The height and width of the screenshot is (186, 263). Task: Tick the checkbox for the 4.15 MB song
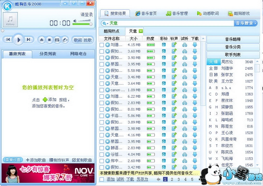pos(102,45)
